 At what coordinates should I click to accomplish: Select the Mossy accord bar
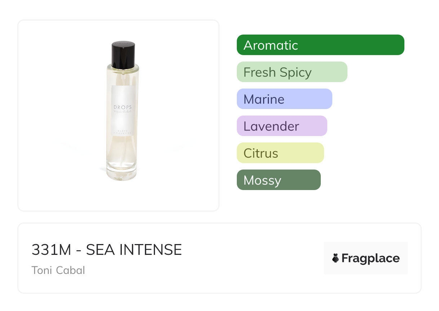(x=278, y=180)
